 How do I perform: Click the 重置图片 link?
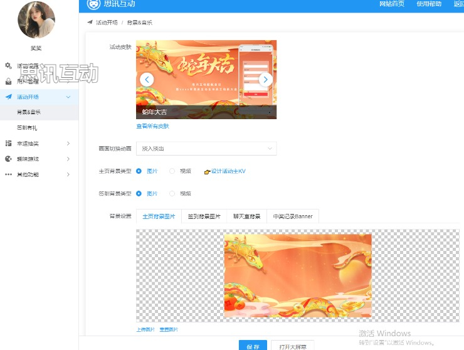(x=169, y=329)
